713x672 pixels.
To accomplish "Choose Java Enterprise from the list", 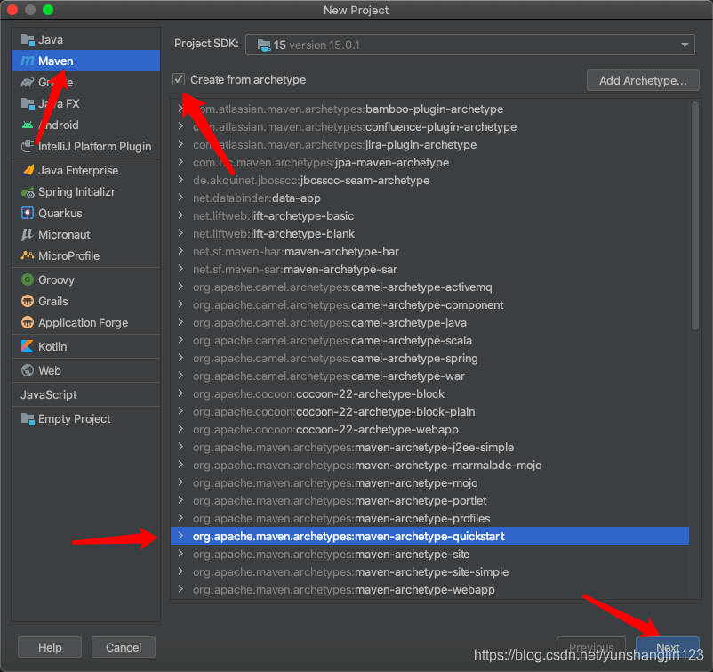I will 85,170.
